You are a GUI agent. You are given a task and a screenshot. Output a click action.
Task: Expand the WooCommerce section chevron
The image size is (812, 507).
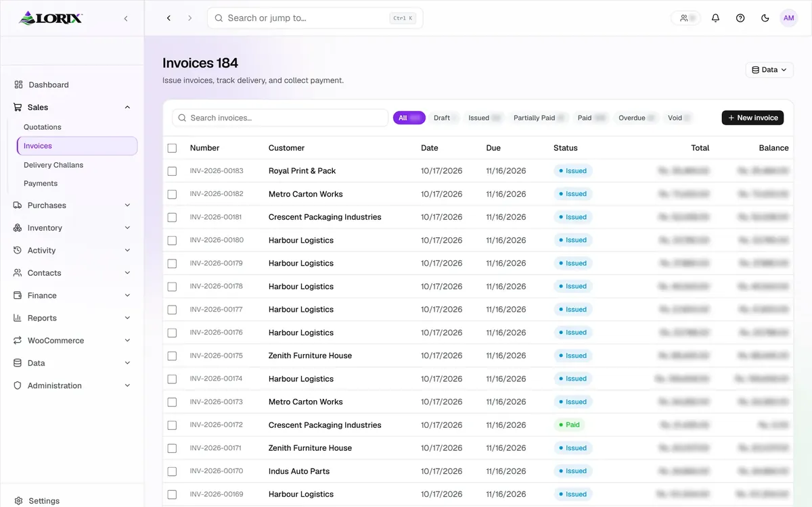click(x=127, y=340)
